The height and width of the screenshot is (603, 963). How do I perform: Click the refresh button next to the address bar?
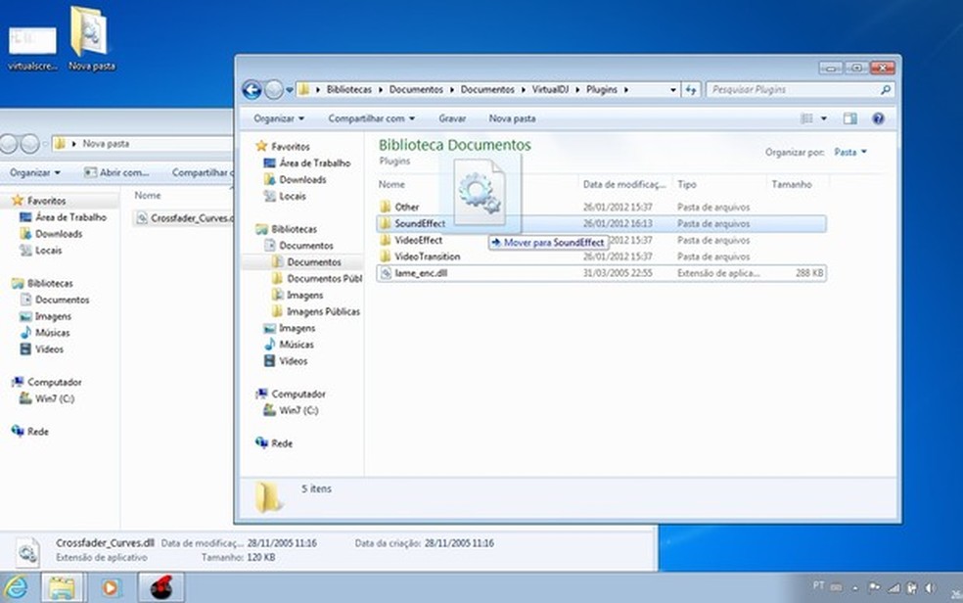coord(691,90)
